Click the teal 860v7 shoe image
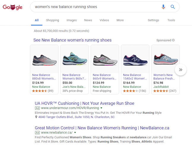The image size is (192, 148). pos(75,59)
